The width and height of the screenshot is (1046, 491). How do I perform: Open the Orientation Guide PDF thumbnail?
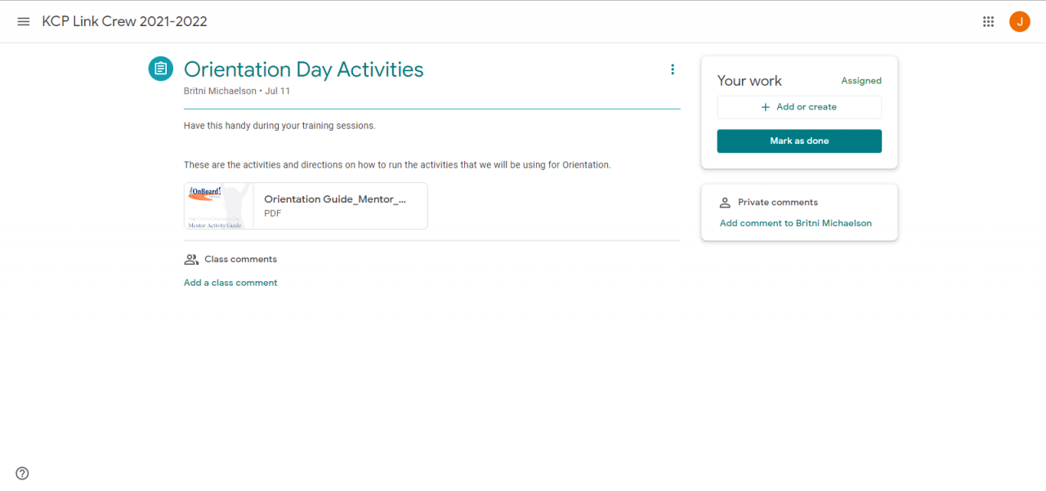coord(219,206)
